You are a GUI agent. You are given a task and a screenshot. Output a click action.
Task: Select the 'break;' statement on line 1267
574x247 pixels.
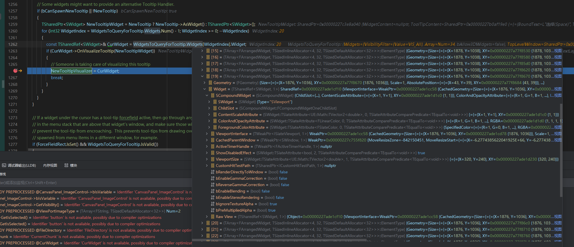click(57, 78)
